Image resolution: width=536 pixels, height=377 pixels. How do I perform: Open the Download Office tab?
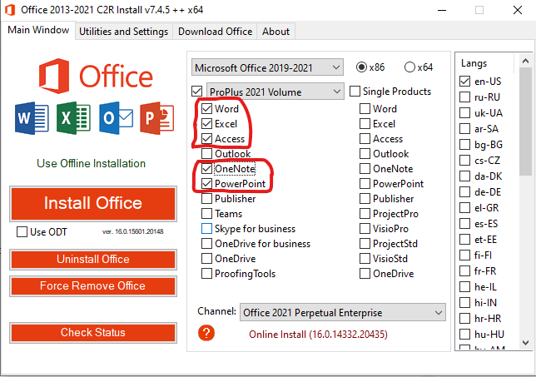pos(215,32)
